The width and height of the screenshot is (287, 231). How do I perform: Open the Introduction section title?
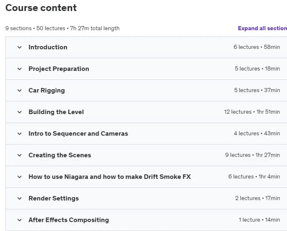pyautogui.click(x=48, y=47)
